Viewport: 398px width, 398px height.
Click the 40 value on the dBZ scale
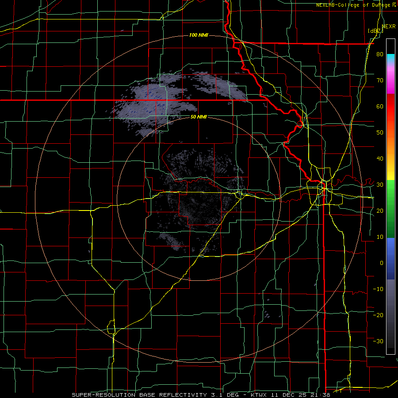380,159
